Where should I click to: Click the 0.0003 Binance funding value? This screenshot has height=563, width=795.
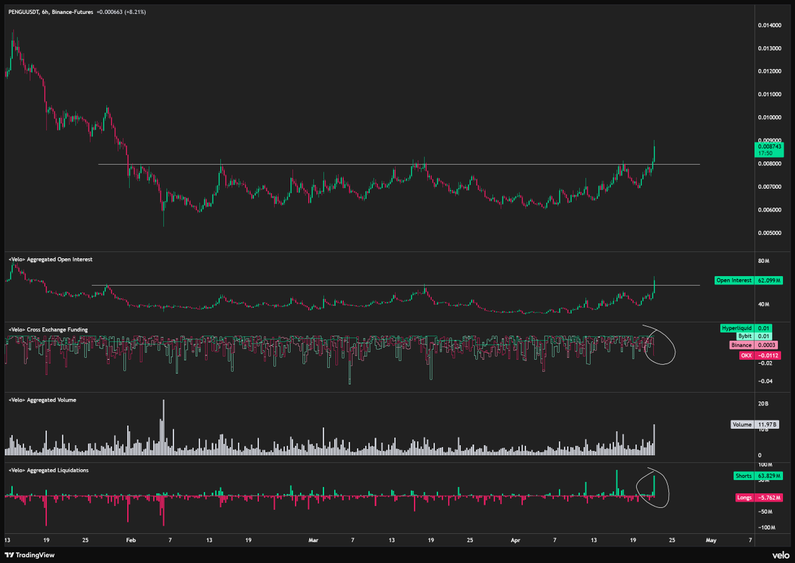[767, 346]
